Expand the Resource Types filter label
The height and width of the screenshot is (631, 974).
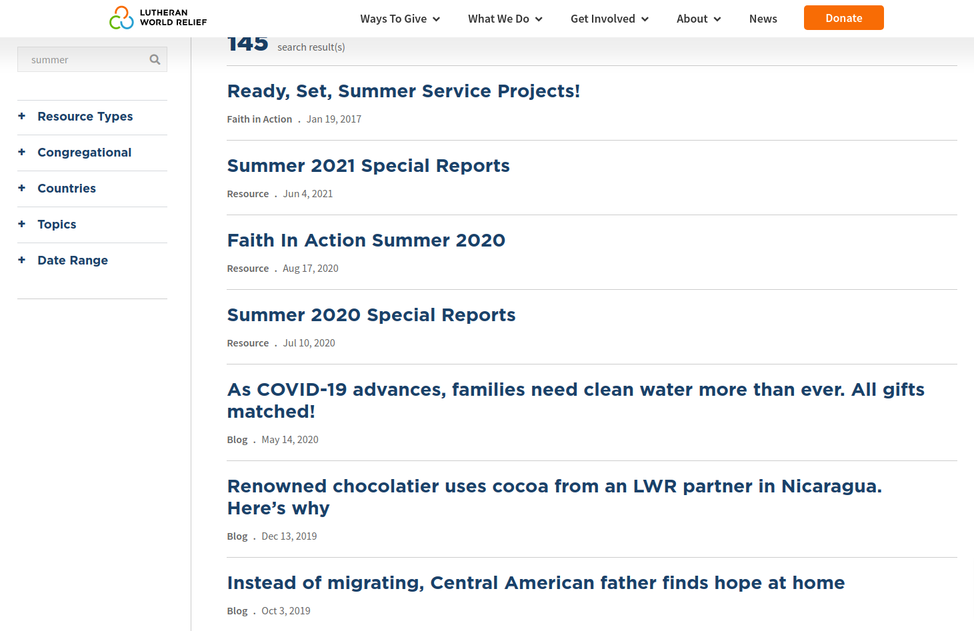pyautogui.click(x=85, y=117)
